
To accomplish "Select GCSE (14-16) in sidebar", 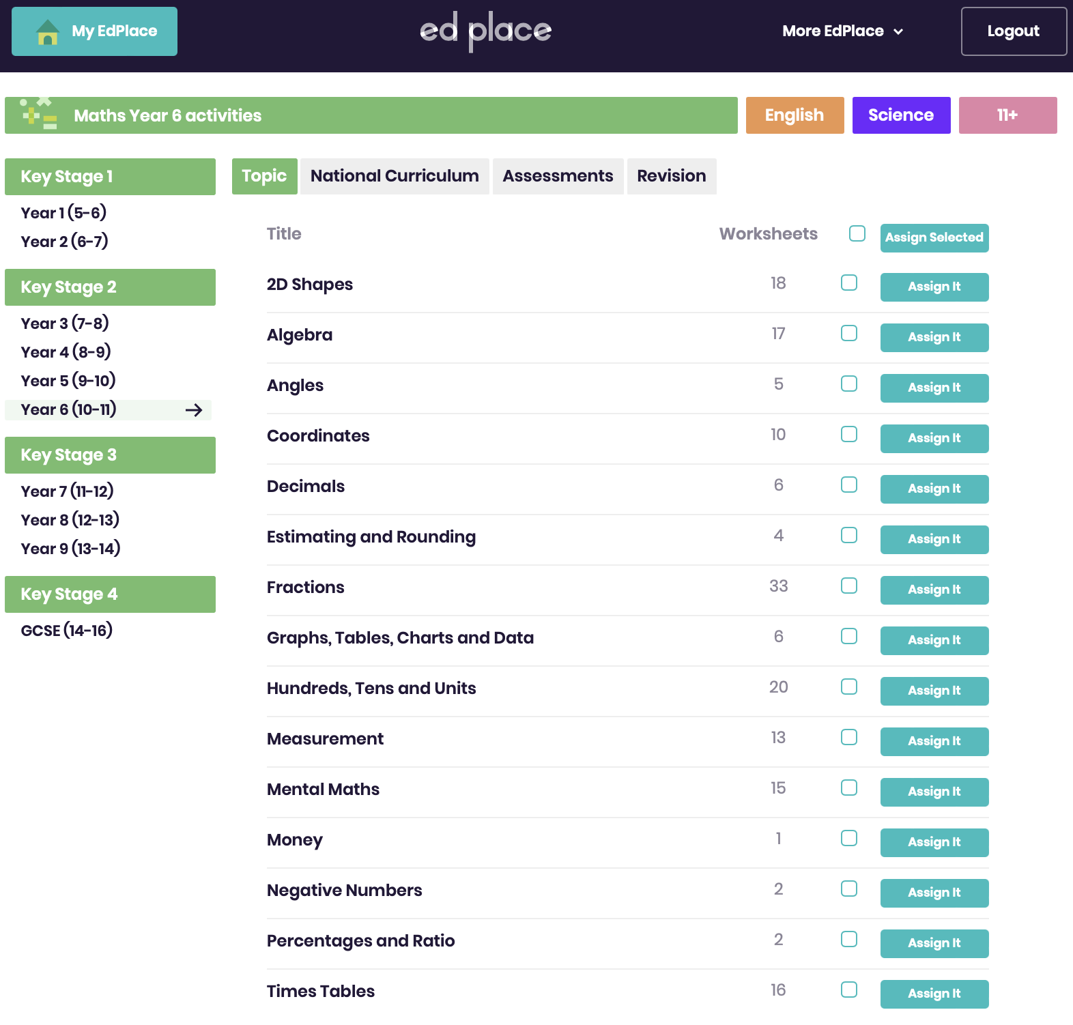I will [x=67, y=631].
